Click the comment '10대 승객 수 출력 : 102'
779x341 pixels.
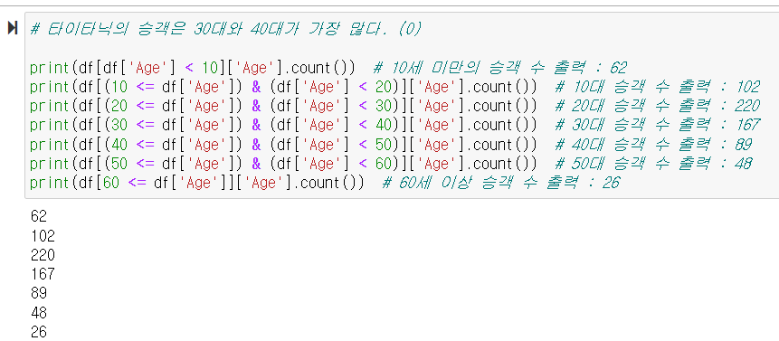click(657, 87)
